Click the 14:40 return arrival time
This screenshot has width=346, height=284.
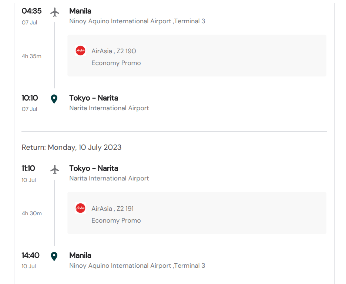coord(30,256)
